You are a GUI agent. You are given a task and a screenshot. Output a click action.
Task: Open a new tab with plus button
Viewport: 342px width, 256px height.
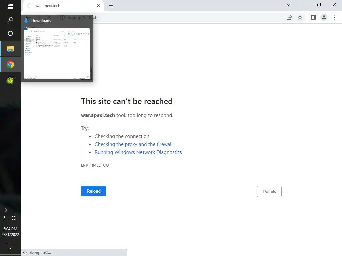pos(111,6)
